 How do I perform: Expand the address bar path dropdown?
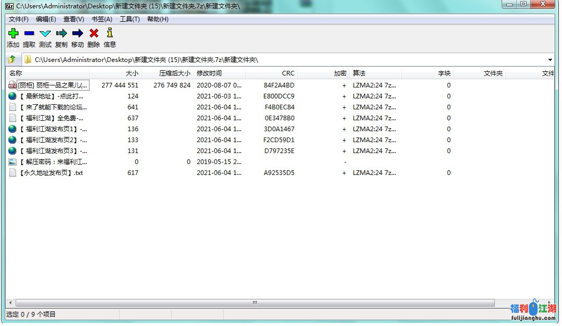(x=550, y=60)
